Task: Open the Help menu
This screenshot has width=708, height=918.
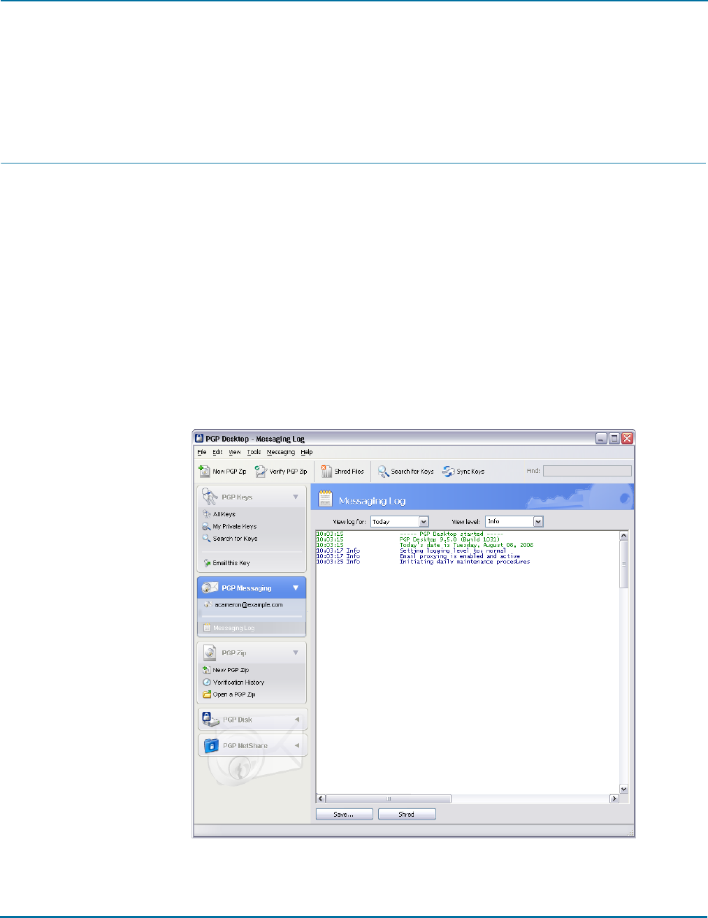Action: [x=307, y=452]
